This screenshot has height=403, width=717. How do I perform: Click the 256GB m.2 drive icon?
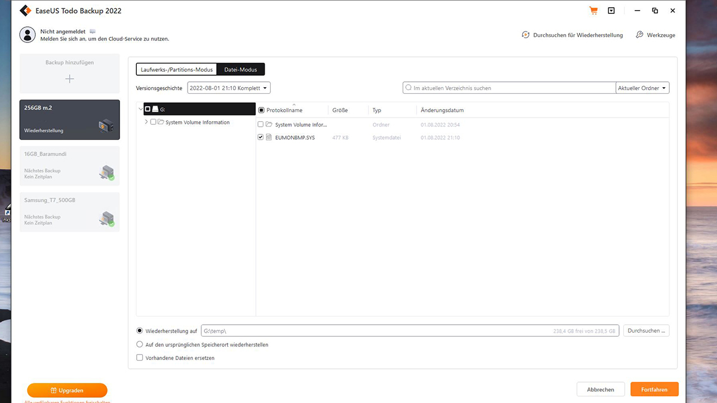tap(106, 126)
